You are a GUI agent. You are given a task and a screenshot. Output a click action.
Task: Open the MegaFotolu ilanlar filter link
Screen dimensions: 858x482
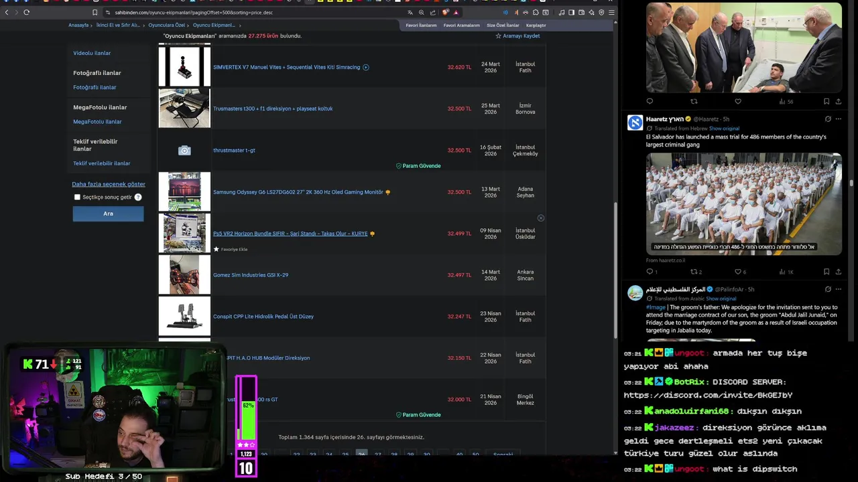pos(97,122)
